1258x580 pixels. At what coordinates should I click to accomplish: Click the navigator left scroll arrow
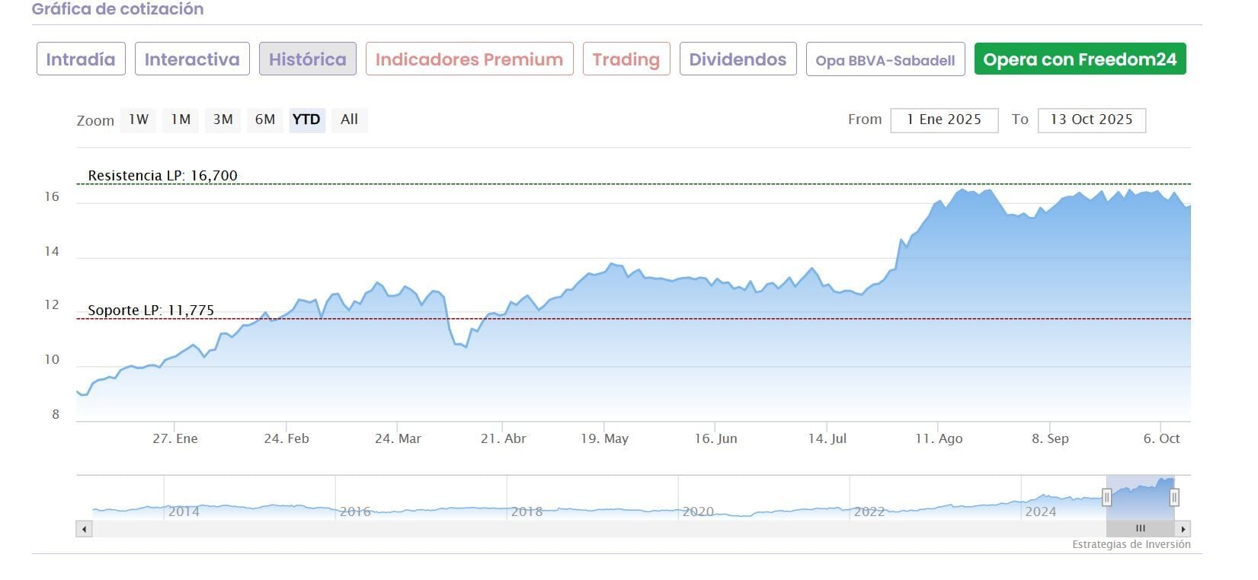(x=85, y=528)
